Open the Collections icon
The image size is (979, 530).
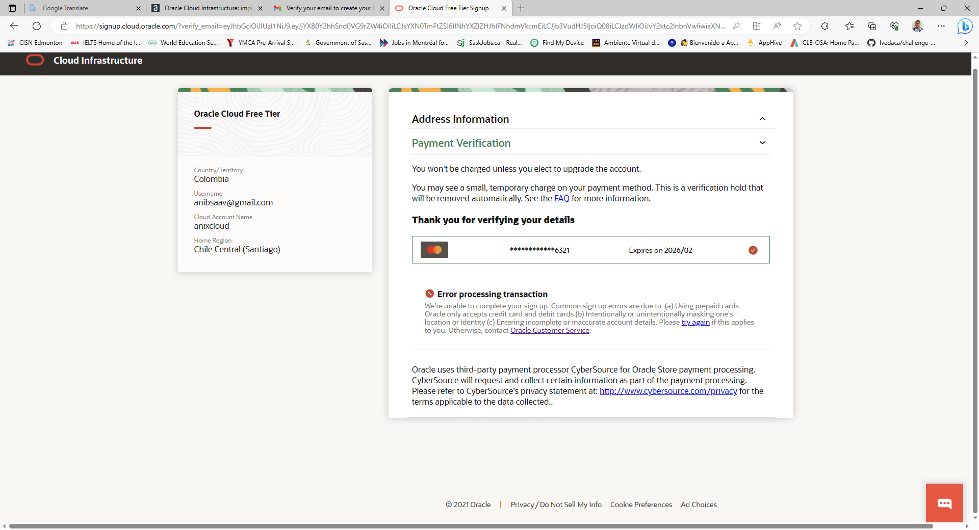(872, 26)
